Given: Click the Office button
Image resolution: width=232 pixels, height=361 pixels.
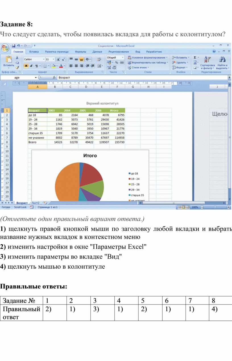Looking at the screenshot, I should pyautogui.click(x=5, y=48).
